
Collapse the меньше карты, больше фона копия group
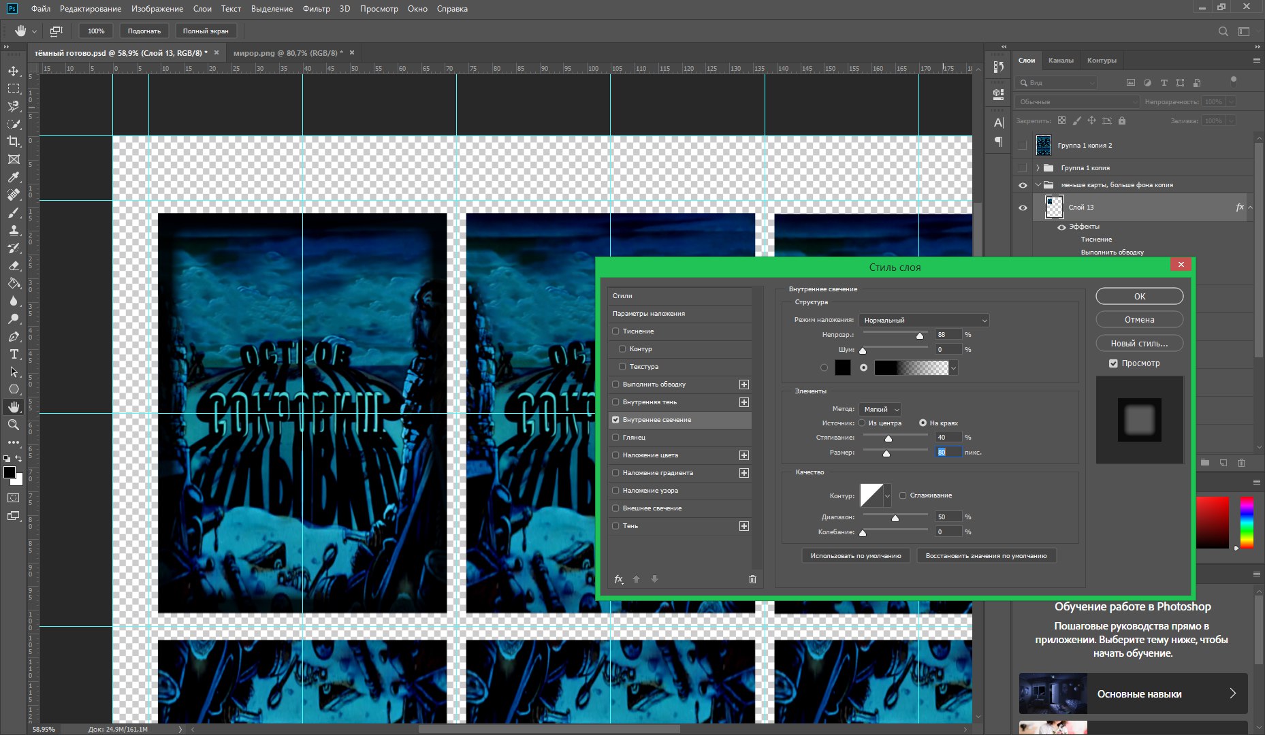point(1038,185)
